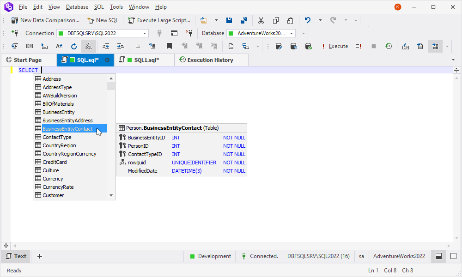This screenshot has width=462, height=277.
Task: Open the Connection dropdown
Action: [144, 33]
